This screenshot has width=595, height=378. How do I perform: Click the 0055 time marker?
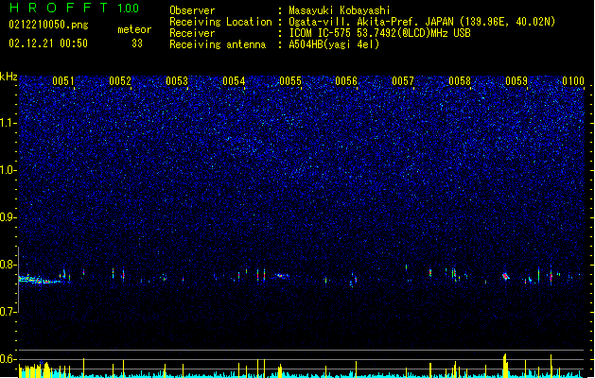[290, 81]
